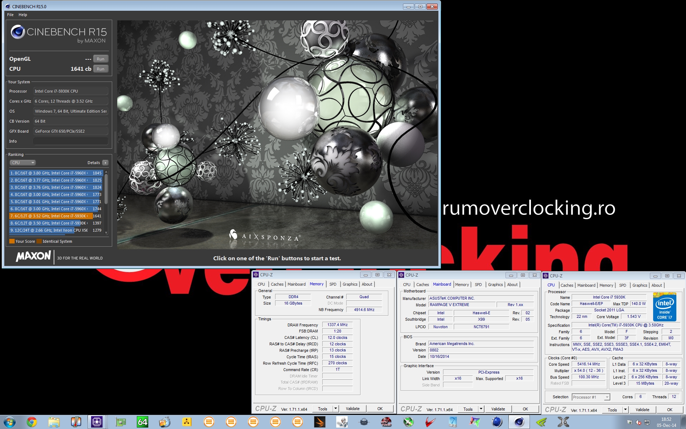Launch Google Chrome from the taskbar

pos(32,422)
